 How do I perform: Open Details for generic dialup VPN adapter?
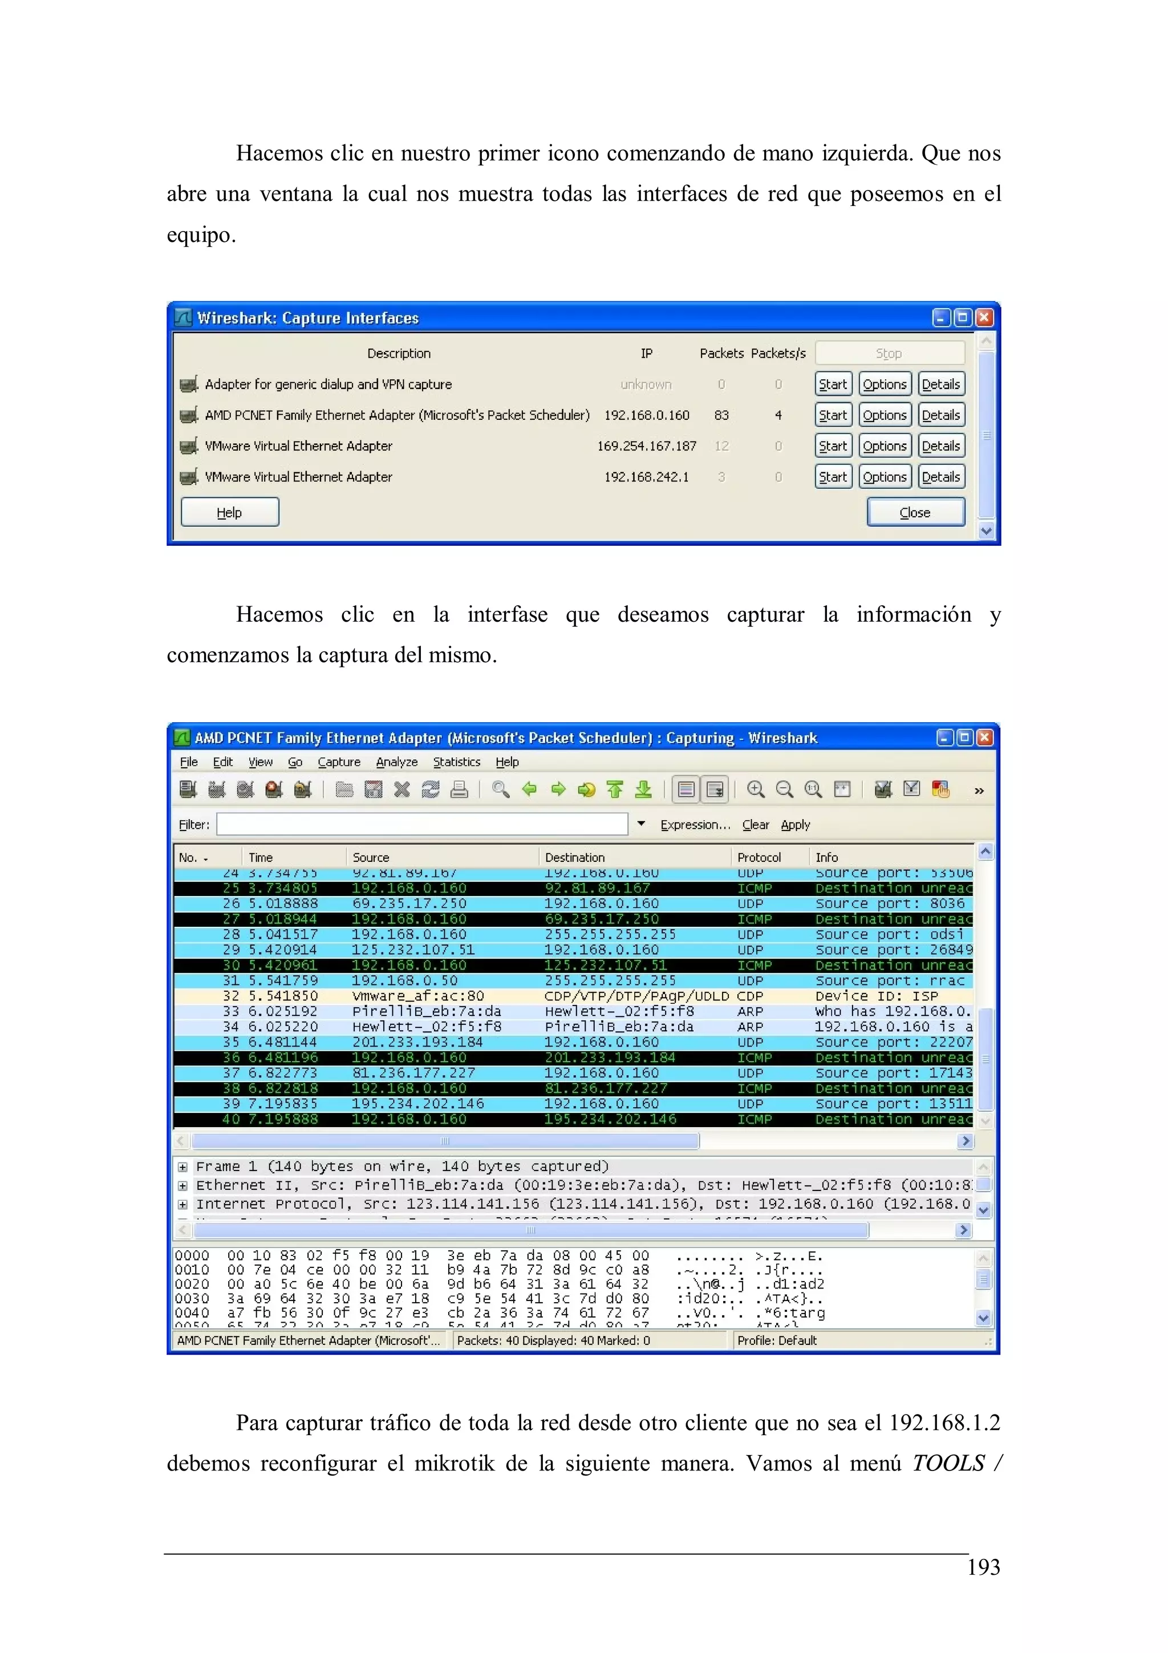[x=940, y=384]
